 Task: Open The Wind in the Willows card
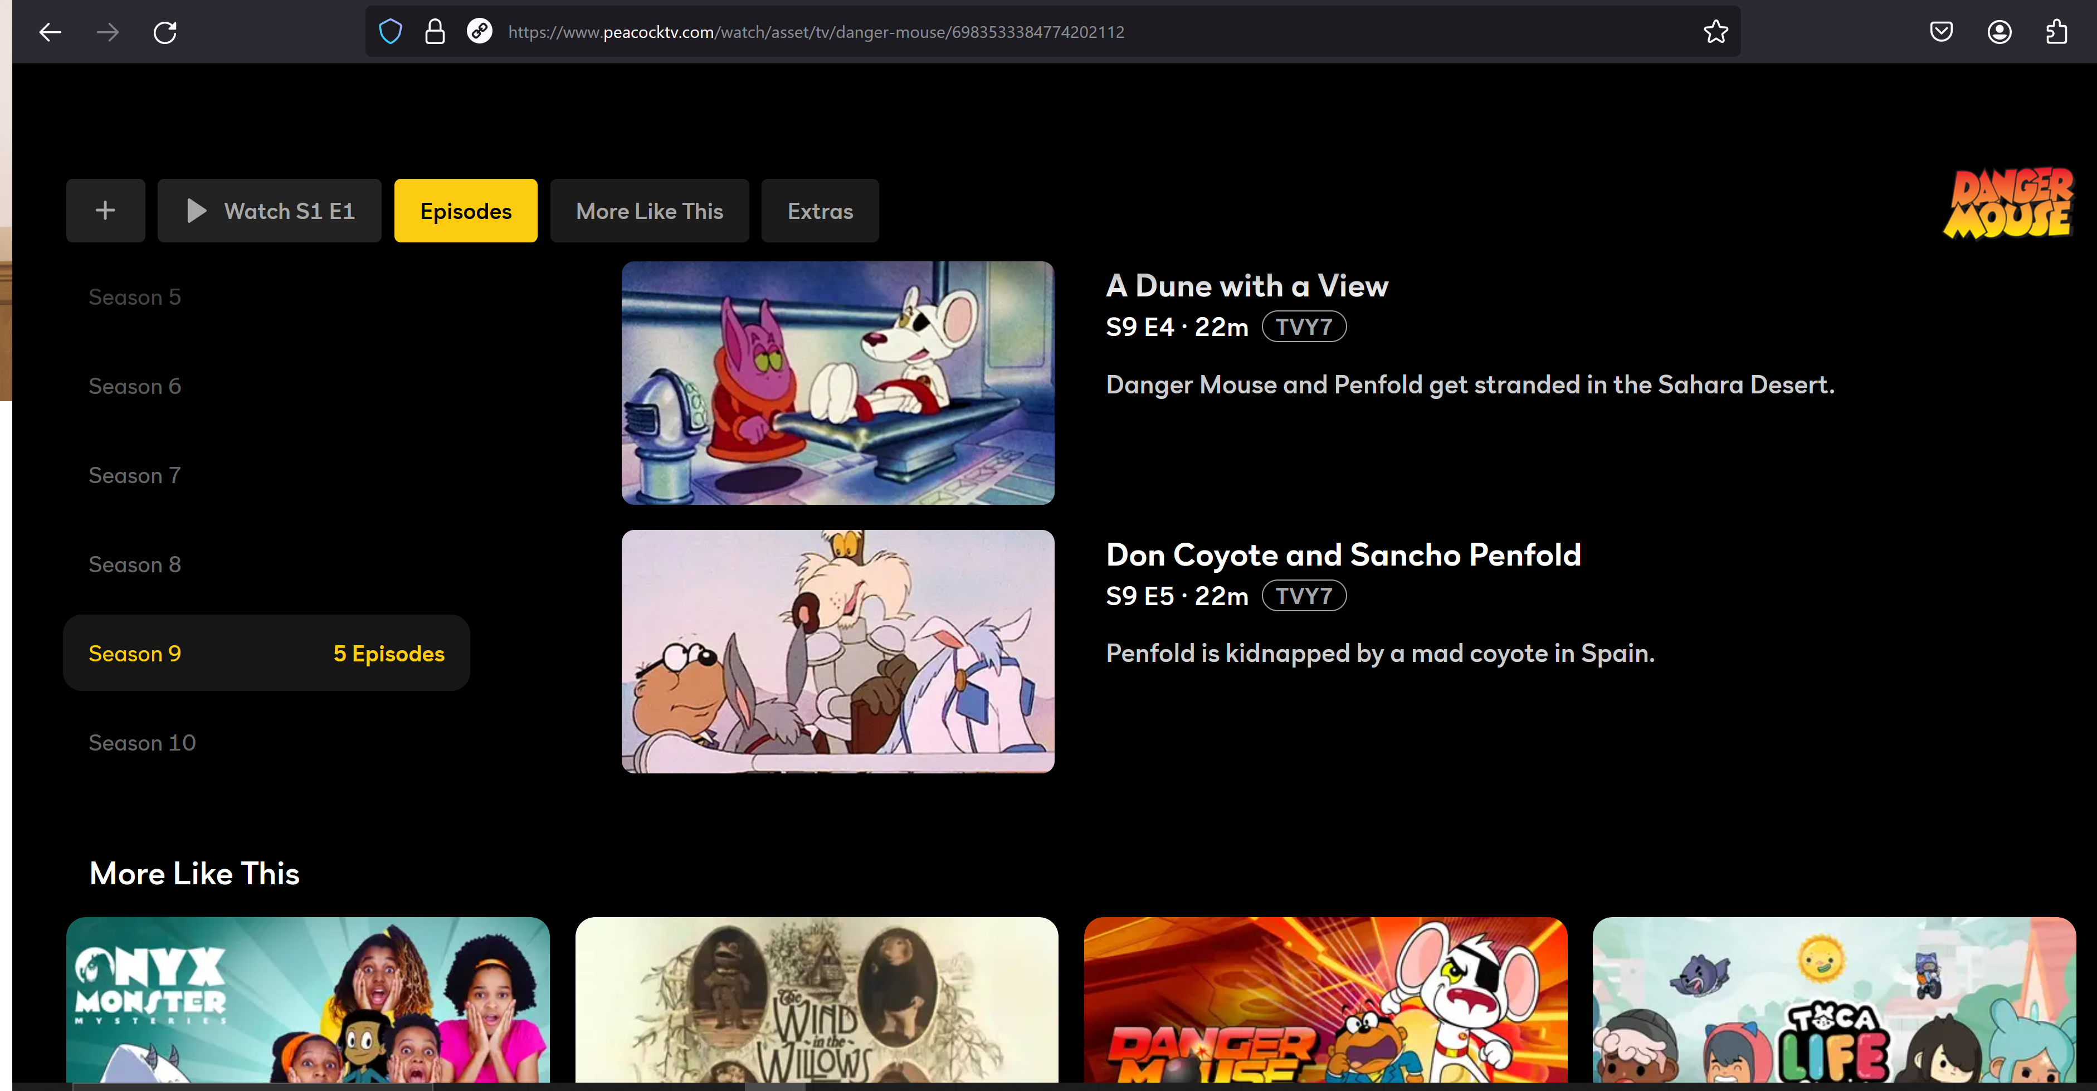(817, 1000)
